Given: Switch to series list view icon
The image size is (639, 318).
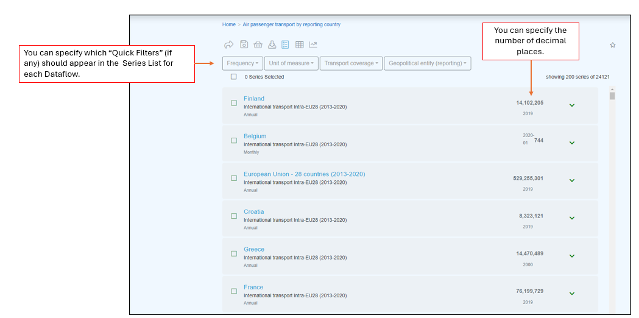Looking at the screenshot, I should (x=285, y=44).
